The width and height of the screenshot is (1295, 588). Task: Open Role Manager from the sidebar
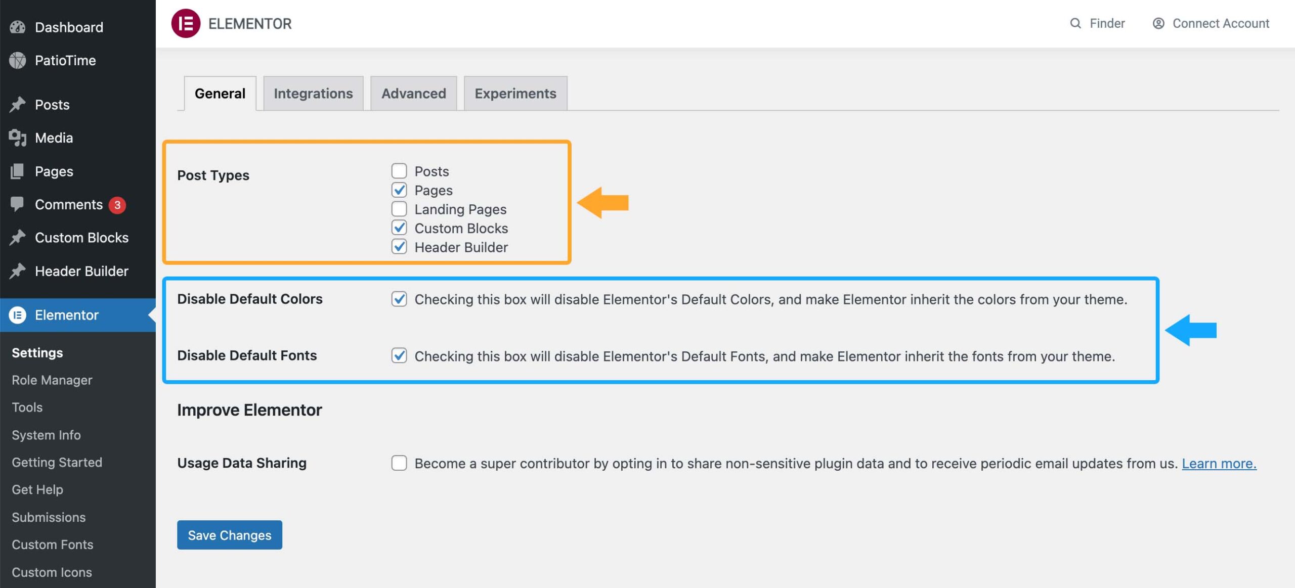[x=52, y=380]
